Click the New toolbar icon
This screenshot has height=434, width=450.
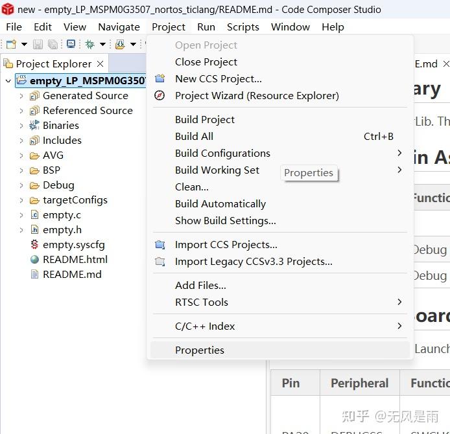pos(12,45)
